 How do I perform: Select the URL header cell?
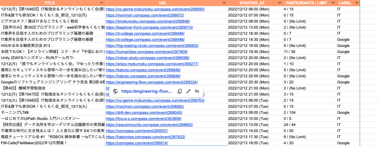coord(166,3)
